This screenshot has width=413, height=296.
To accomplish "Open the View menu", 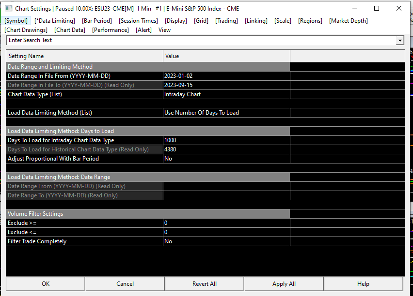I will (165, 30).
